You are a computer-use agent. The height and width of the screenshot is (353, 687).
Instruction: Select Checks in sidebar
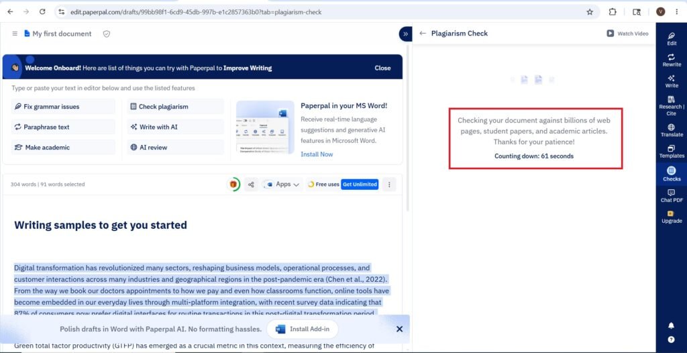pyautogui.click(x=672, y=174)
